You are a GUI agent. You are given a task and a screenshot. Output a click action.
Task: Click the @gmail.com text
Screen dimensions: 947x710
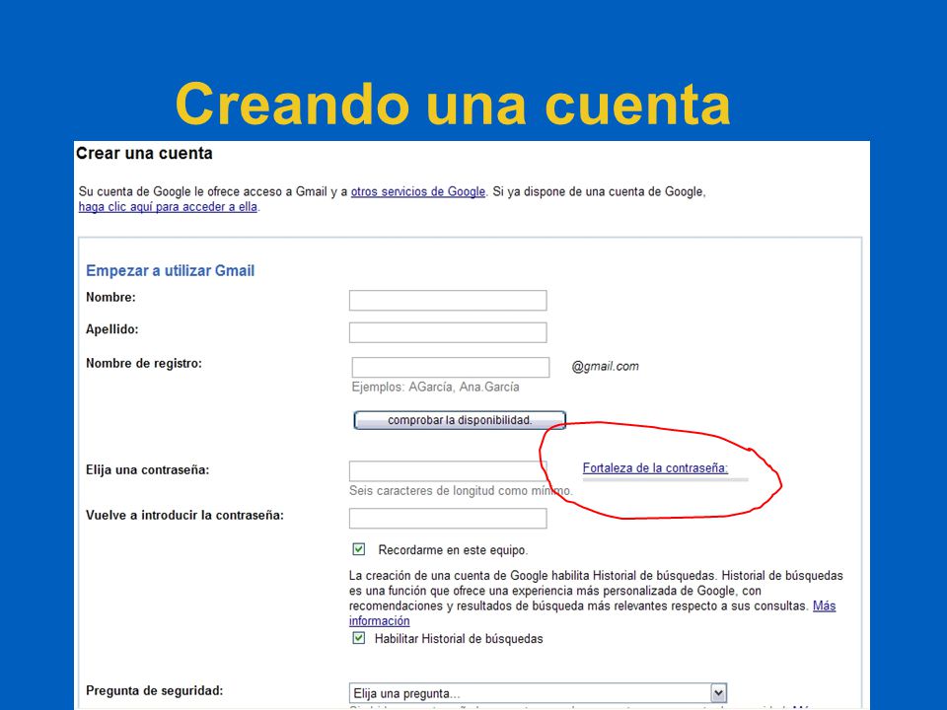tap(605, 366)
